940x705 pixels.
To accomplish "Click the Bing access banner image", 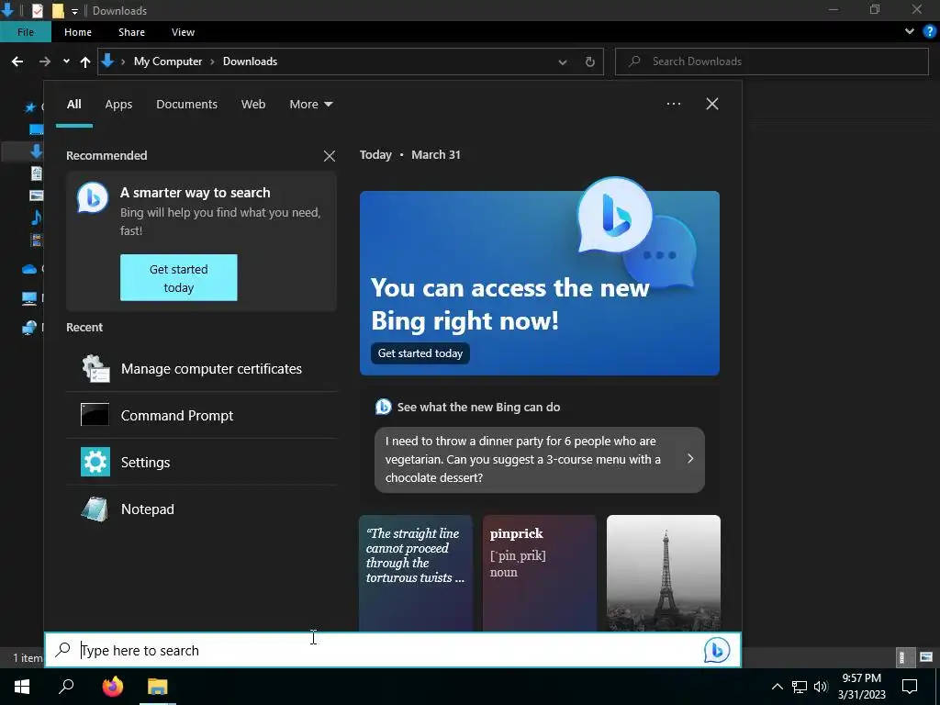I will tap(540, 283).
